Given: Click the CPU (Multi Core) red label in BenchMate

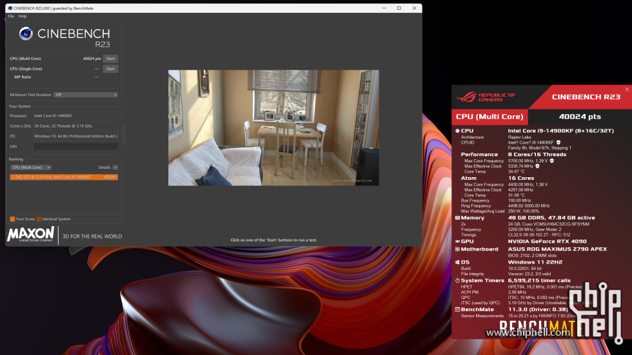Looking at the screenshot, I should pyautogui.click(x=489, y=117).
